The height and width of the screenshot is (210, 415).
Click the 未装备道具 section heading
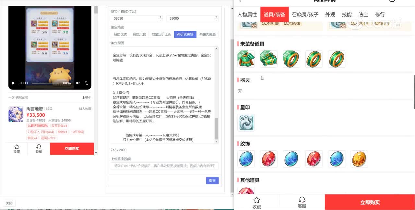(x=252, y=44)
